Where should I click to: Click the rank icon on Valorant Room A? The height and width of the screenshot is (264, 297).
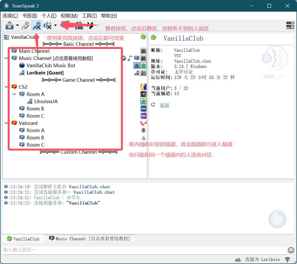tap(143, 130)
